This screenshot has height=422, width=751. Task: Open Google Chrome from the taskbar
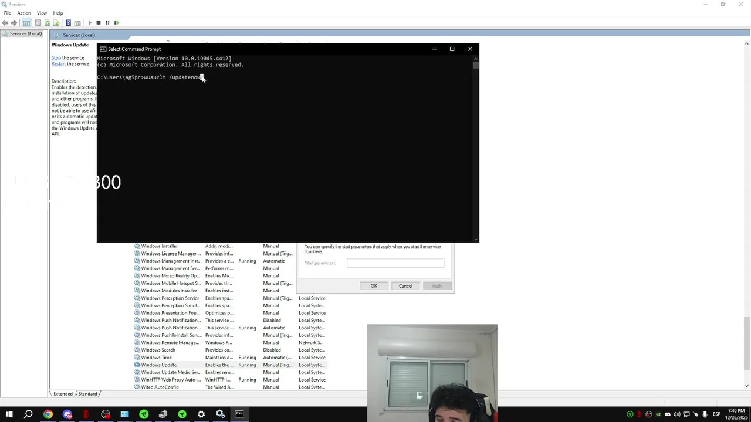point(48,414)
